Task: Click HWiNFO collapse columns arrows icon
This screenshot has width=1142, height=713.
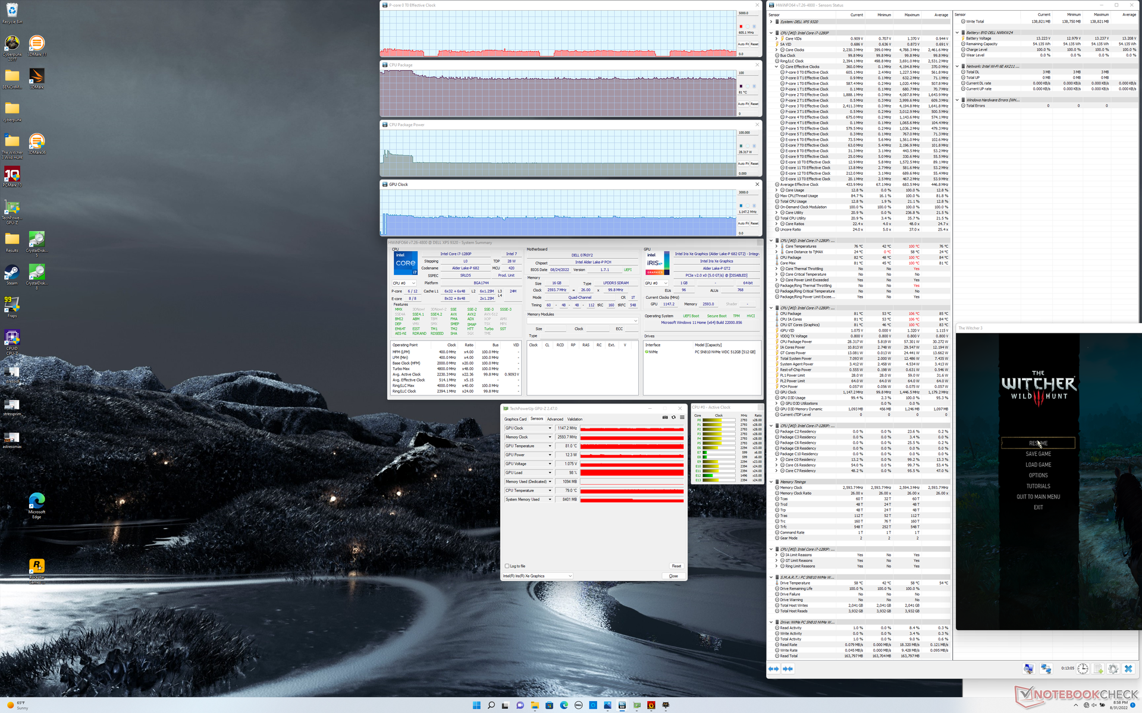Action: (x=788, y=669)
